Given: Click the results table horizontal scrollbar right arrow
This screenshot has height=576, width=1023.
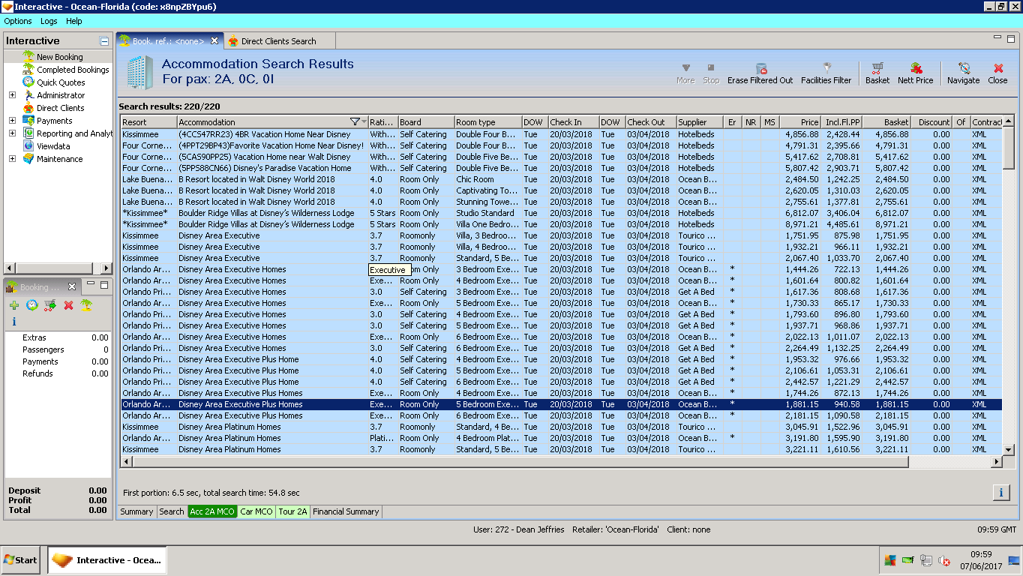Looking at the screenshot, I should coord(997,462).
